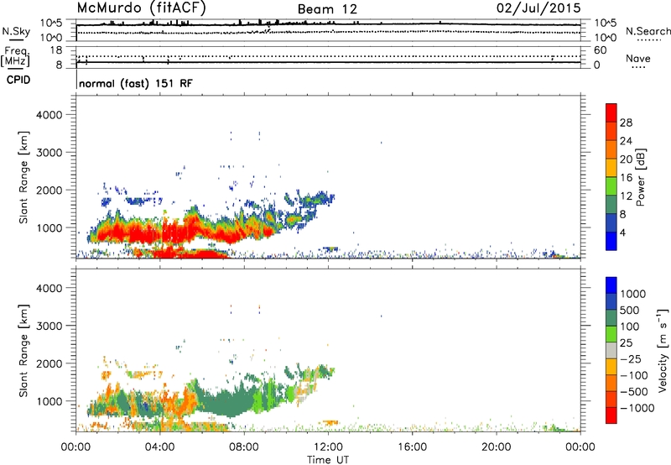Click the '1000' label on Power panel axis

tap(49, 227)
